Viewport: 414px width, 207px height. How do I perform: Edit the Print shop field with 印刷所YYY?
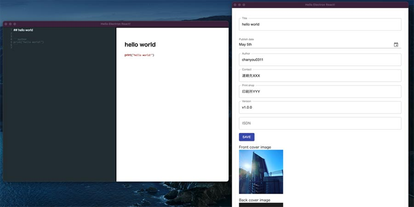click(320, 91)
